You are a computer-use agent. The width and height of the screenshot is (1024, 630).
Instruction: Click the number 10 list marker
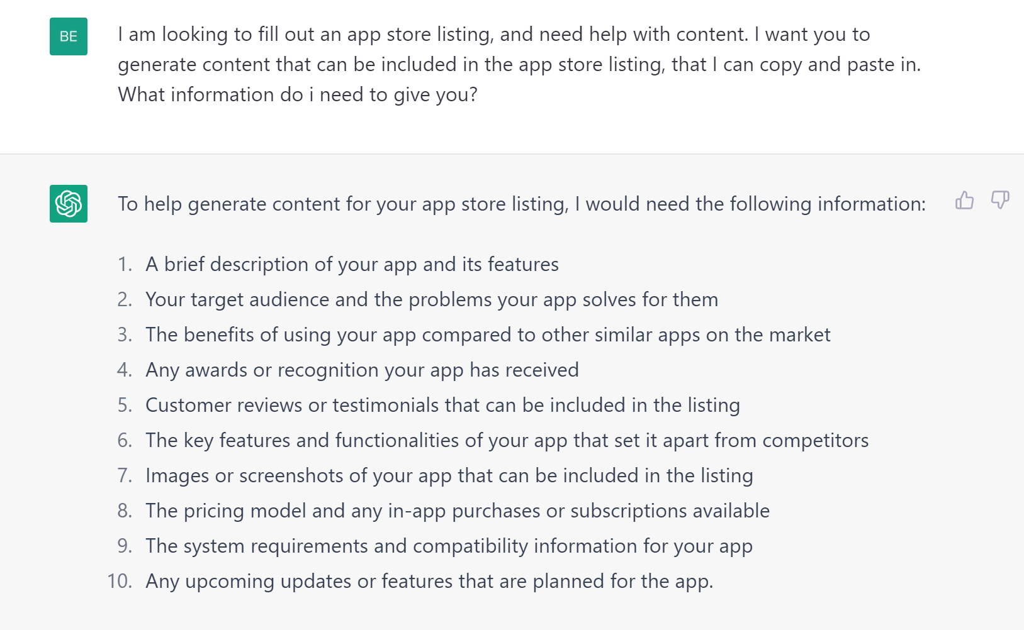pyautogui.click(x=120, y=581)
